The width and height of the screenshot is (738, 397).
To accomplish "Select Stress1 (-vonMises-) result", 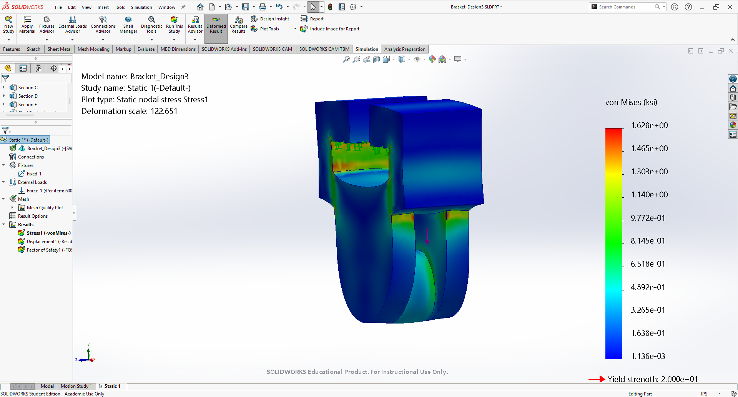I will pyautogui.click(x=45, y=233).
